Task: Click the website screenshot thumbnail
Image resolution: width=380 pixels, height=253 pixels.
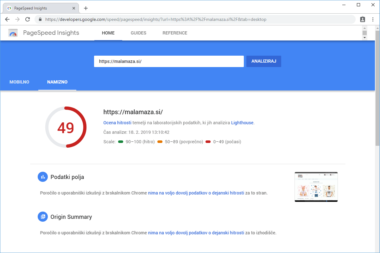Action: 316,187
